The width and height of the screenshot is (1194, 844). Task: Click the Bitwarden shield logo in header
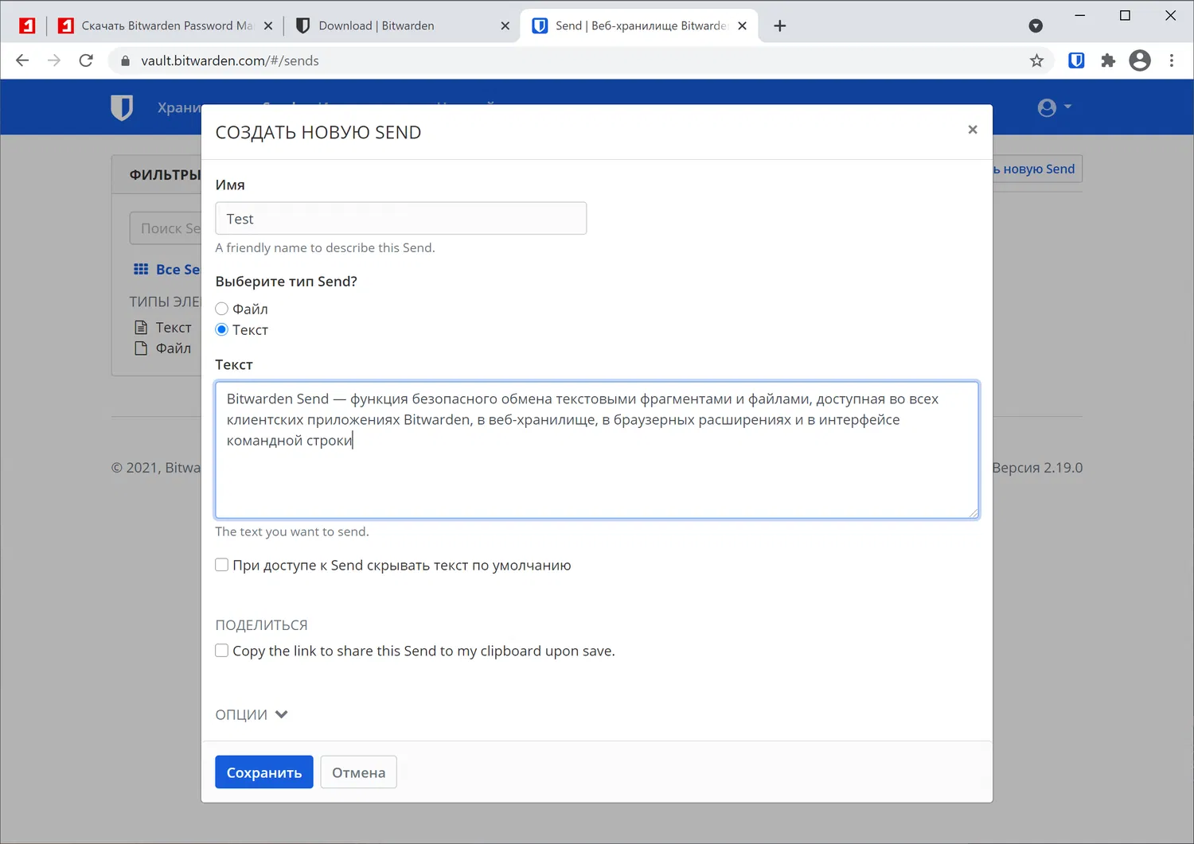[x=122, y=107]
